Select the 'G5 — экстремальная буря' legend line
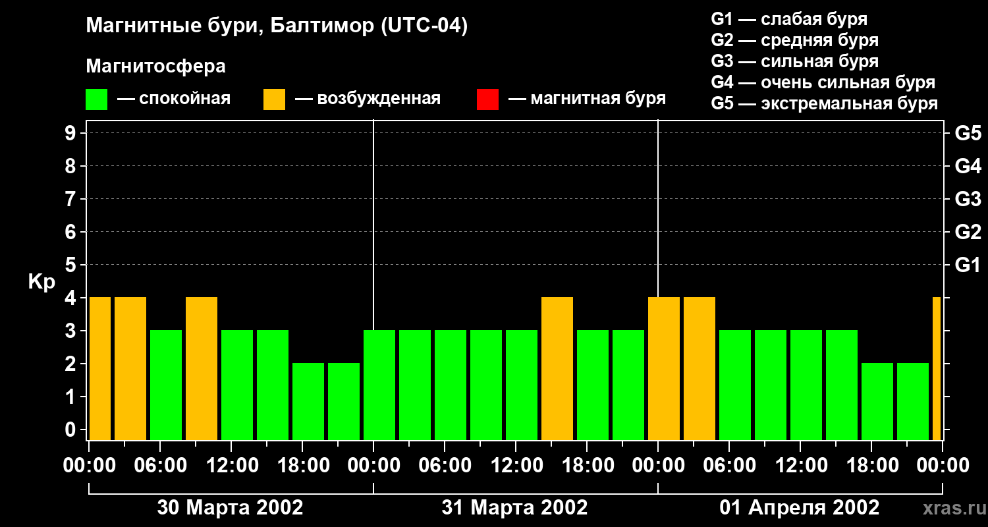Screen dimensions: 988x527 click(x=824, y=103)
